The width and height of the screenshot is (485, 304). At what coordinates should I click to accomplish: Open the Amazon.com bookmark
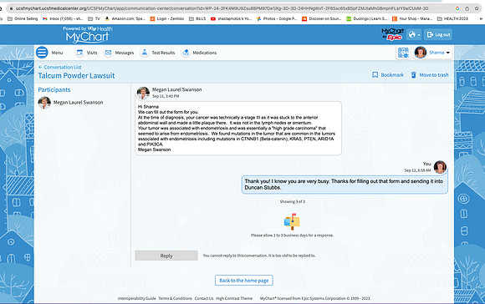[x=125, y=19]
